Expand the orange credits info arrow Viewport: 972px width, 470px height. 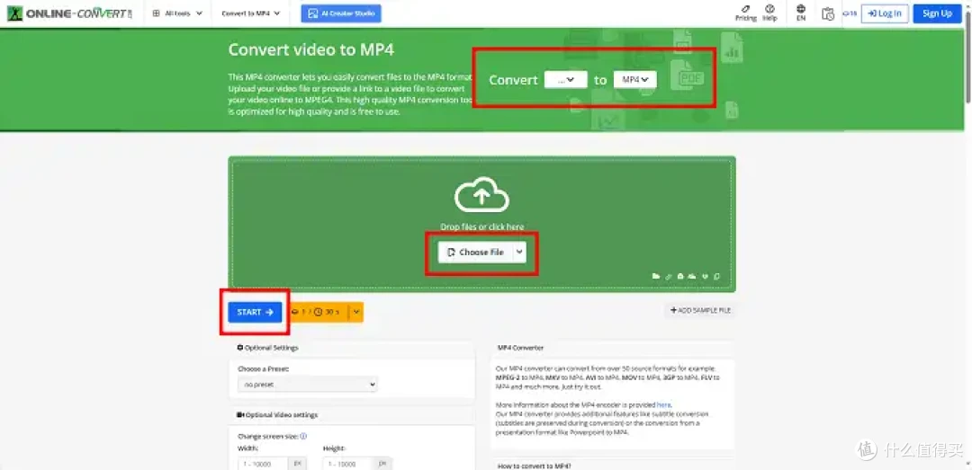[355, 312]
